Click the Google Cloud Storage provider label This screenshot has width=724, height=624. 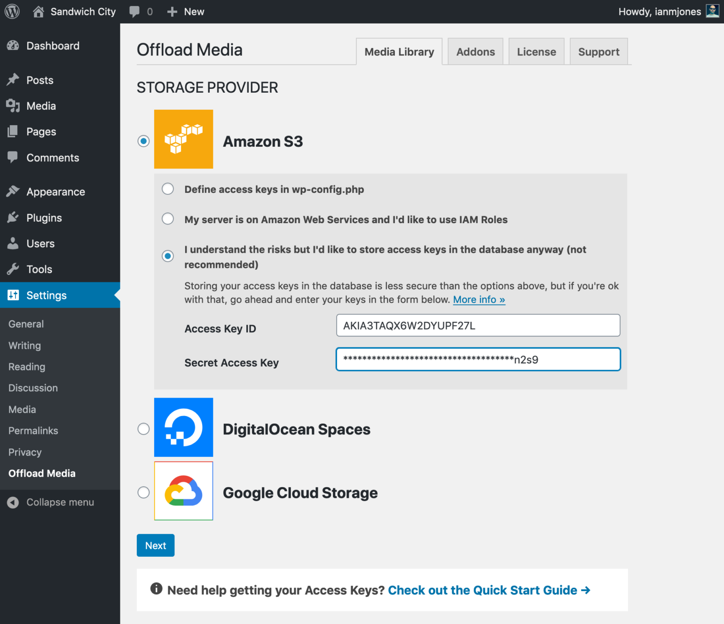point(300,493)
